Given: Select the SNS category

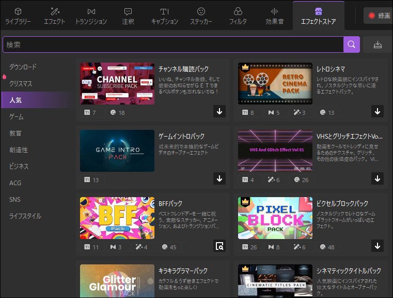Looking at the screenshot, I should (x=14, y=199).
